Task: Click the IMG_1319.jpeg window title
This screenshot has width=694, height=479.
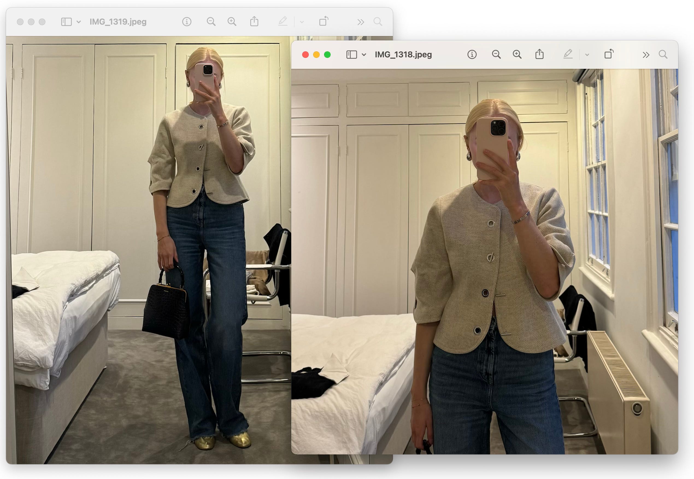Action: pyautogui.click(x=118, y=22)
